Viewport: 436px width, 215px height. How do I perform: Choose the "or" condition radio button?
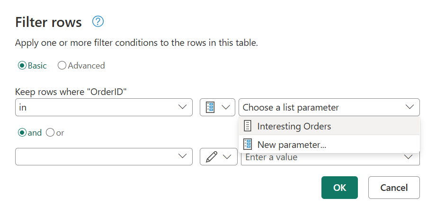pyautogui.click(x=50, y=133)
